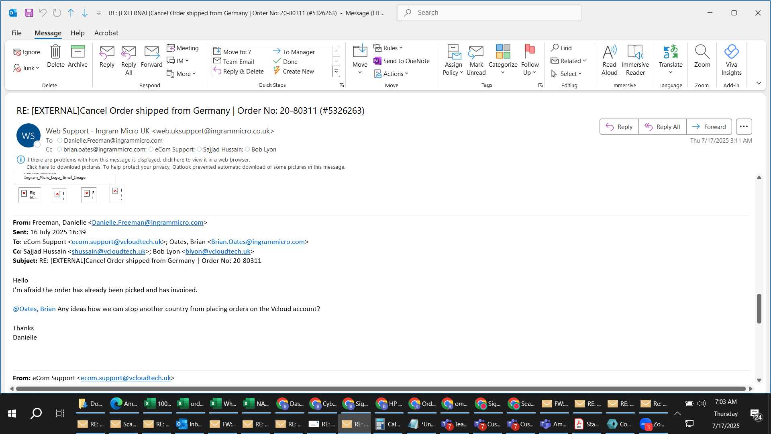Switch to the Message tab

tap(48, 33)
